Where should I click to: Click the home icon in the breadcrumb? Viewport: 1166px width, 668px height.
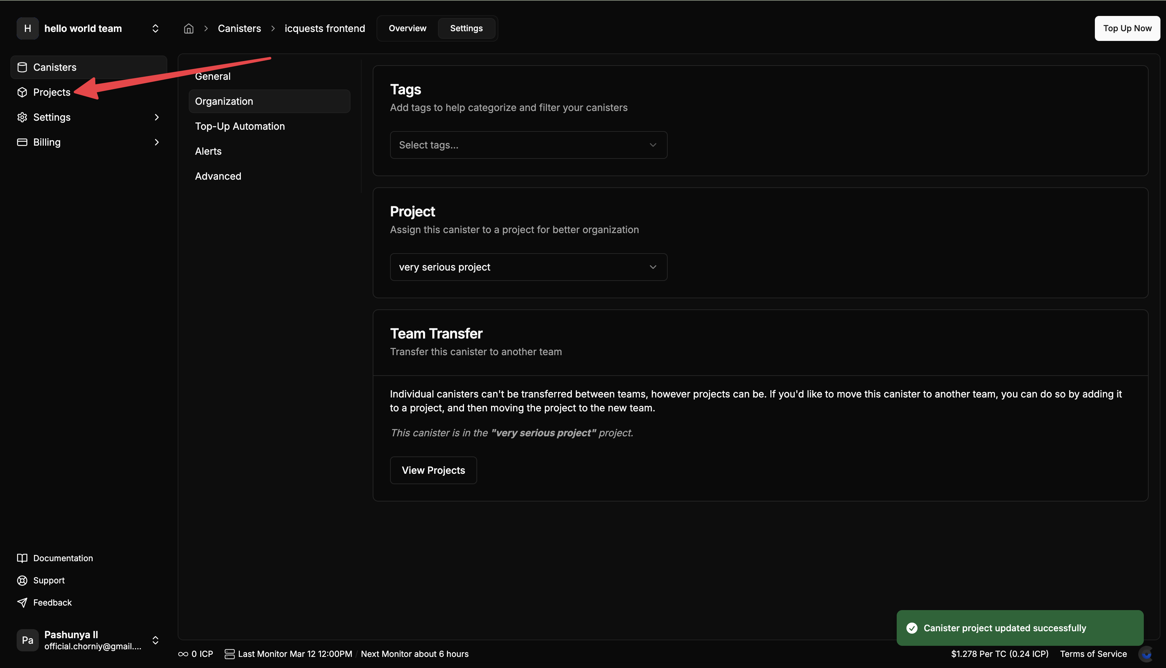[188, 28]
